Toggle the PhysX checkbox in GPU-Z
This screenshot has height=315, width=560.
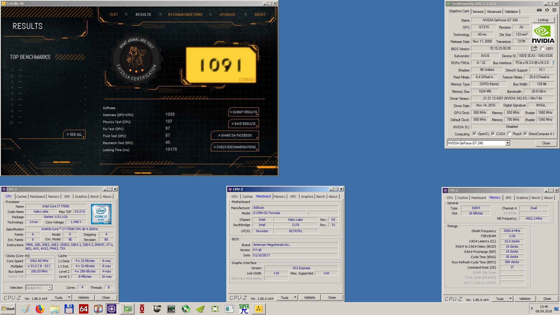click(509, 134)
